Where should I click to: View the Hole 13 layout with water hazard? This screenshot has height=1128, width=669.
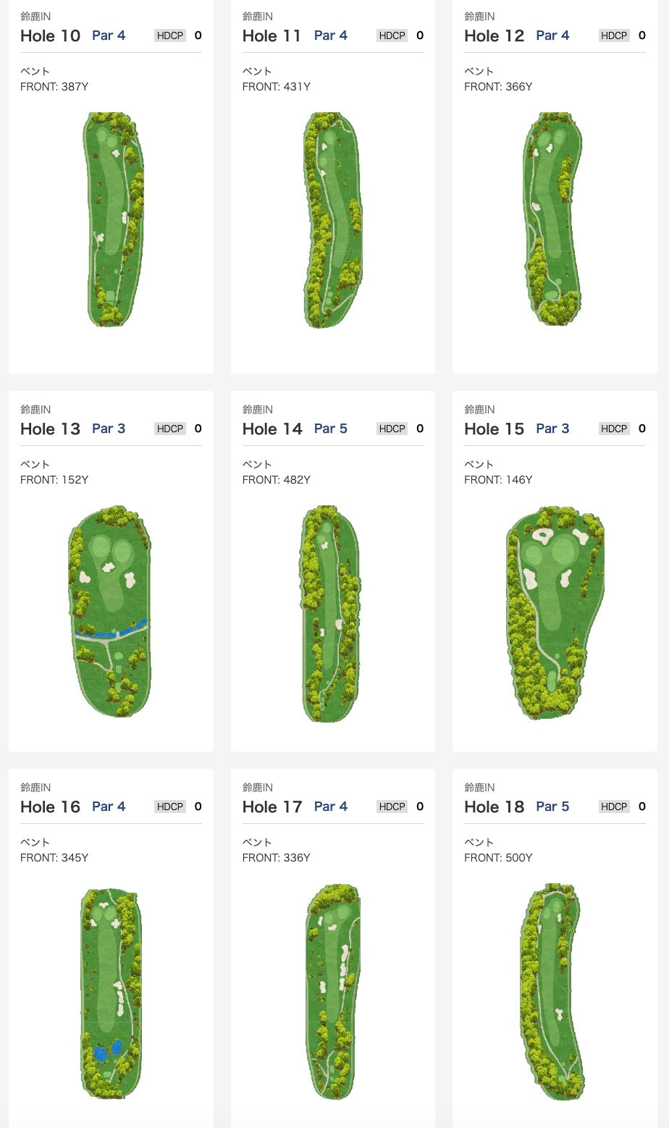pos(110,612)
